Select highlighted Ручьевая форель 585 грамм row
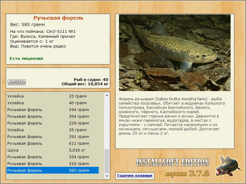The height and width of the screenshot is (184, 246). pos(53,170)
